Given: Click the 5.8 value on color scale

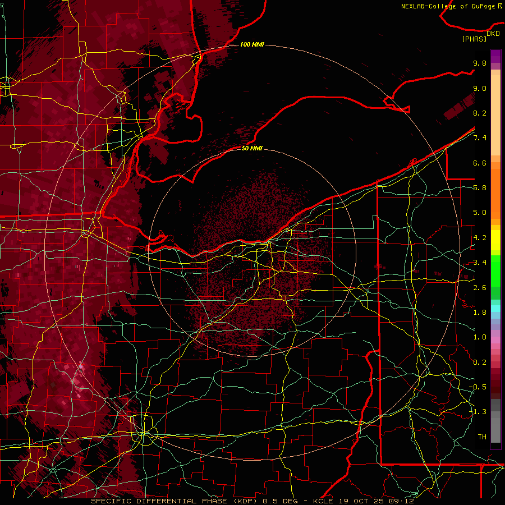Looking at the screenshot, I should tap(480, 188).
